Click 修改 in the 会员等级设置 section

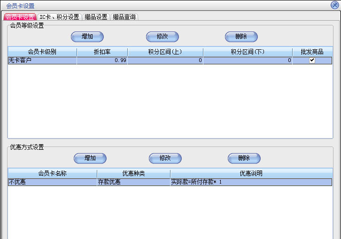click(x=162, y=37)
